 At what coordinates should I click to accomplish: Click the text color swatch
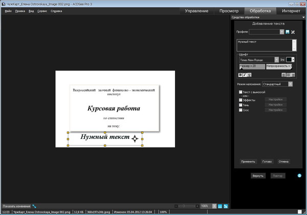tap(289, 60)
